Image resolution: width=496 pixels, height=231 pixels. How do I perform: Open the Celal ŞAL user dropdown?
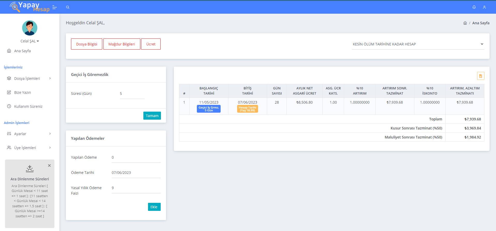tap(30, 41)
